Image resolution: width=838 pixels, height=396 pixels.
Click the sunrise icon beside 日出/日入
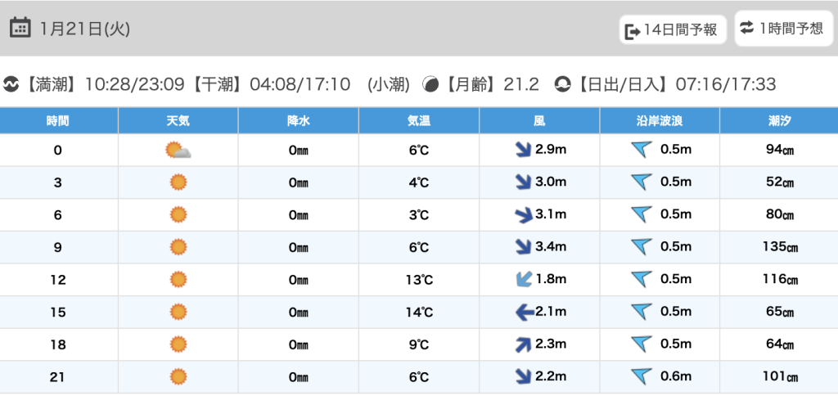click(x=562, y=84)
